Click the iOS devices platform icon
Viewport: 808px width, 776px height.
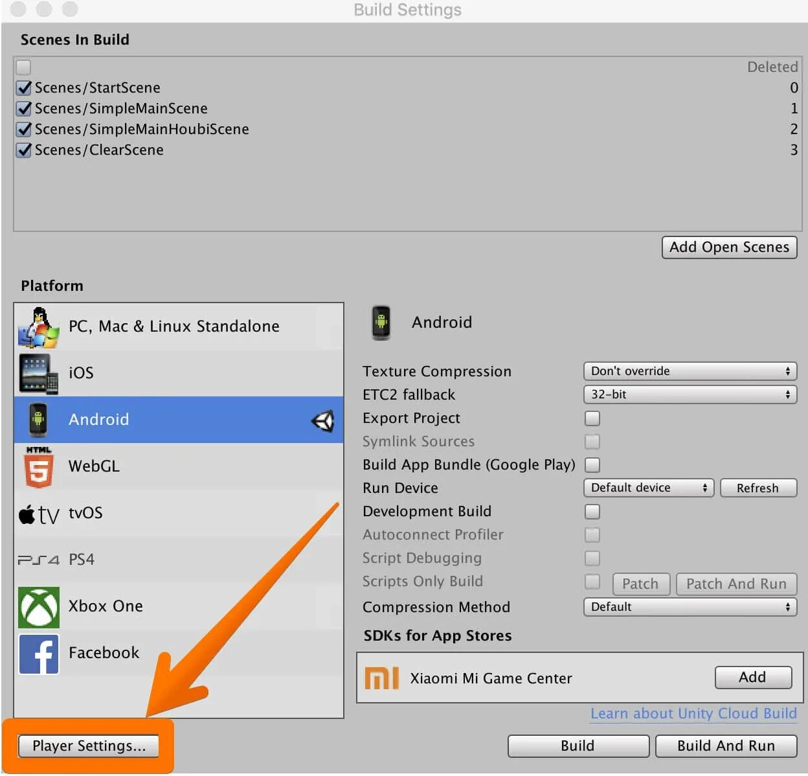coord(38,374)
